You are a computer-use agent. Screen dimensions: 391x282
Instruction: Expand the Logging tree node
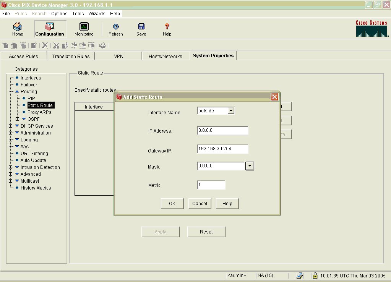point(10,139)
